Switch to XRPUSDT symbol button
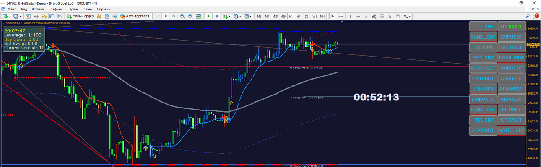Image resolution: width=541 pixels, height=167 pixels. pos(512,36)
